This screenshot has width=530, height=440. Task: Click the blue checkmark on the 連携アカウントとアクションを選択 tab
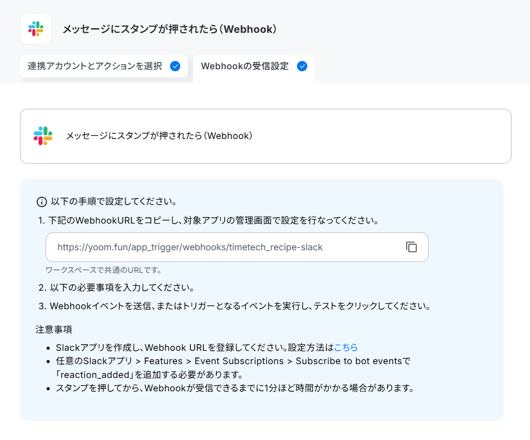coord(175,66)
